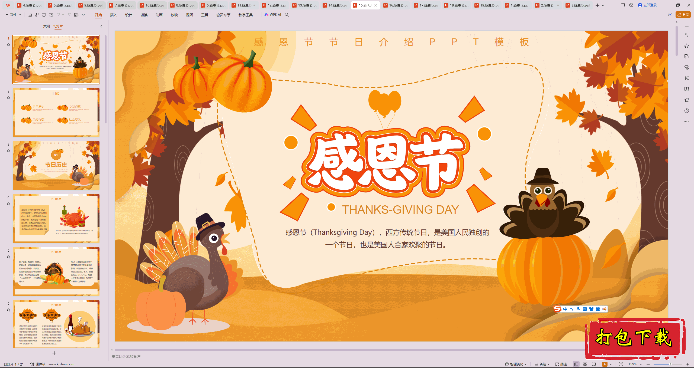The height and width of the screenshot is (368, 694).
Task: Open the properties sliders icon in the right sidebar
Action: tap(687, 35)
